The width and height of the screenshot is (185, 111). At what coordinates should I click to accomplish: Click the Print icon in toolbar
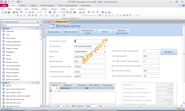coord(14,12)
